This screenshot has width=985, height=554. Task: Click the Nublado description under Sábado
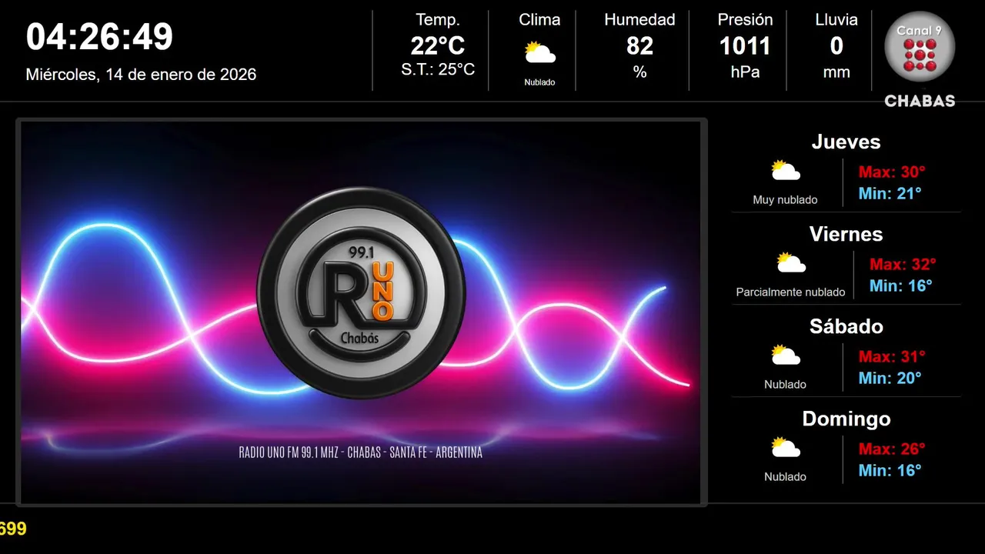click(x=785, y=385)
